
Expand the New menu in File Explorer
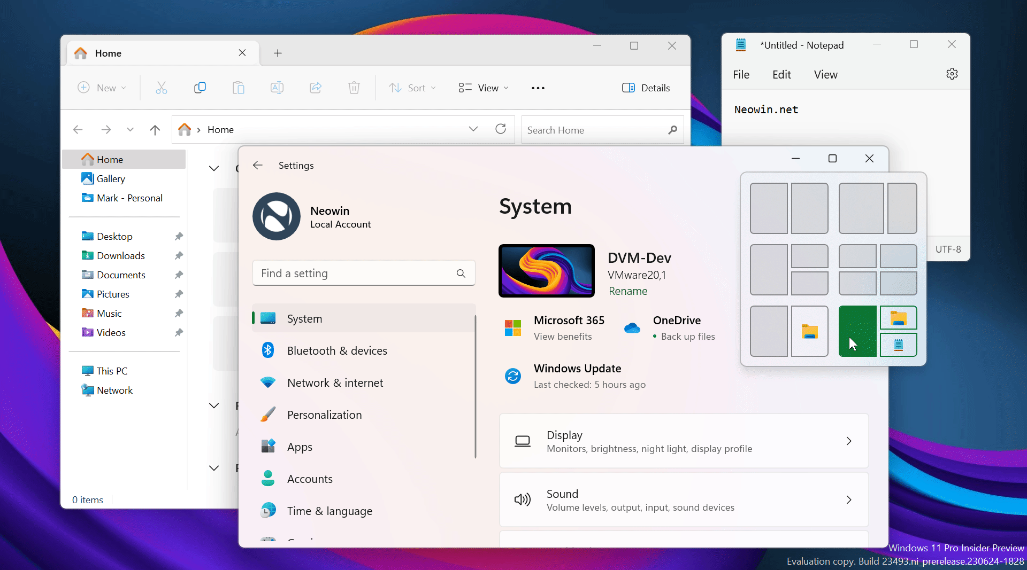coord(102,88)
